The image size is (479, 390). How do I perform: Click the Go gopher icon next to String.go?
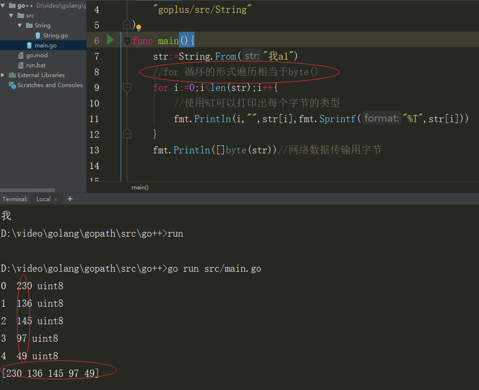click(38, 35)
